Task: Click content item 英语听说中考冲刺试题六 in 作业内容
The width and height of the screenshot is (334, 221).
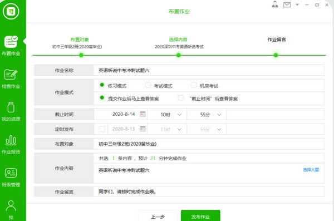Action: click(x=124, y=170)
